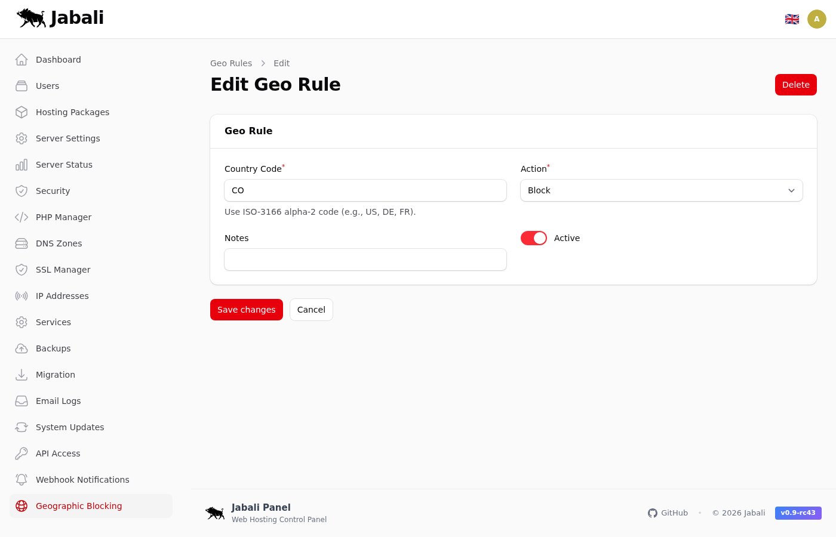This screenshot has height=537, width=836.
Task: Click the Server Status bar chart icon
Action: [x=21, y=165]
